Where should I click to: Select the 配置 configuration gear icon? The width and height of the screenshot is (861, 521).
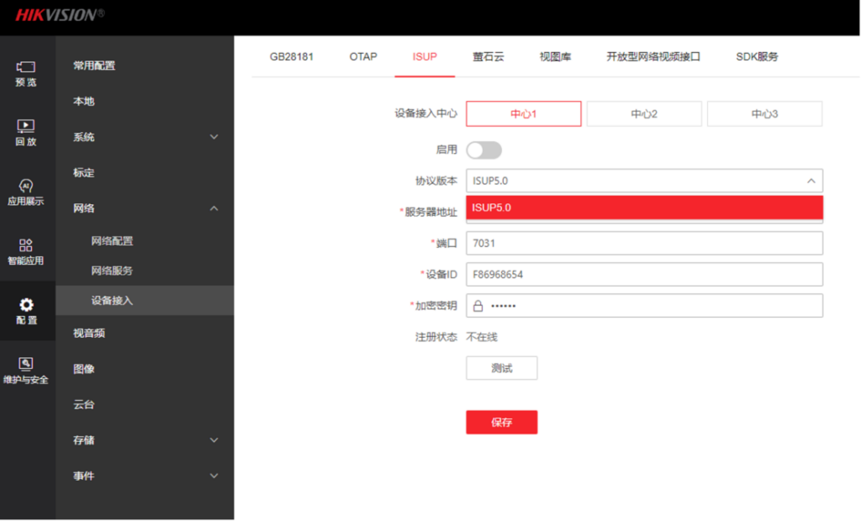26,311
